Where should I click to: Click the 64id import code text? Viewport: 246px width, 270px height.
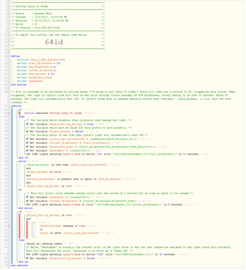[x=54, y=42]
